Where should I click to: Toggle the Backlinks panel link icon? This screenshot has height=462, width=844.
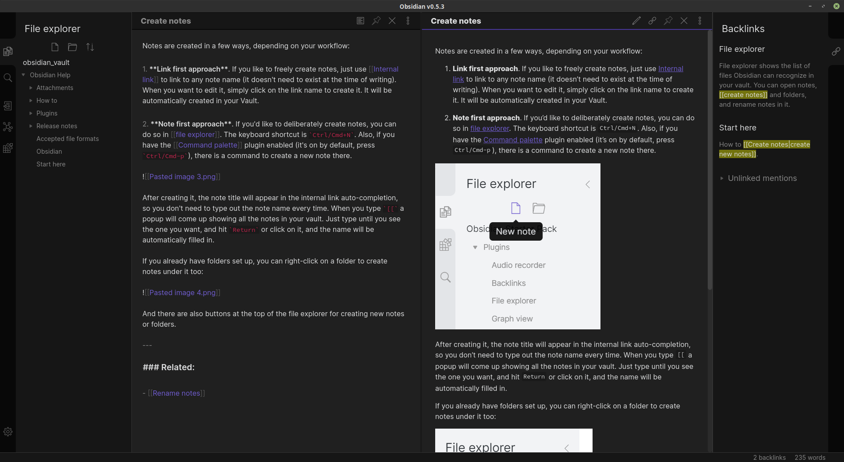pos(836,51)
